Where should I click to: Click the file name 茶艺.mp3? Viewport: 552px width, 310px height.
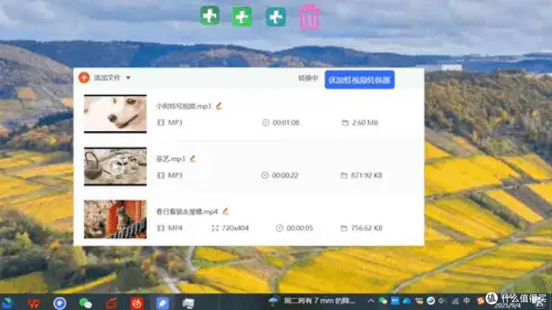point(171,159)
